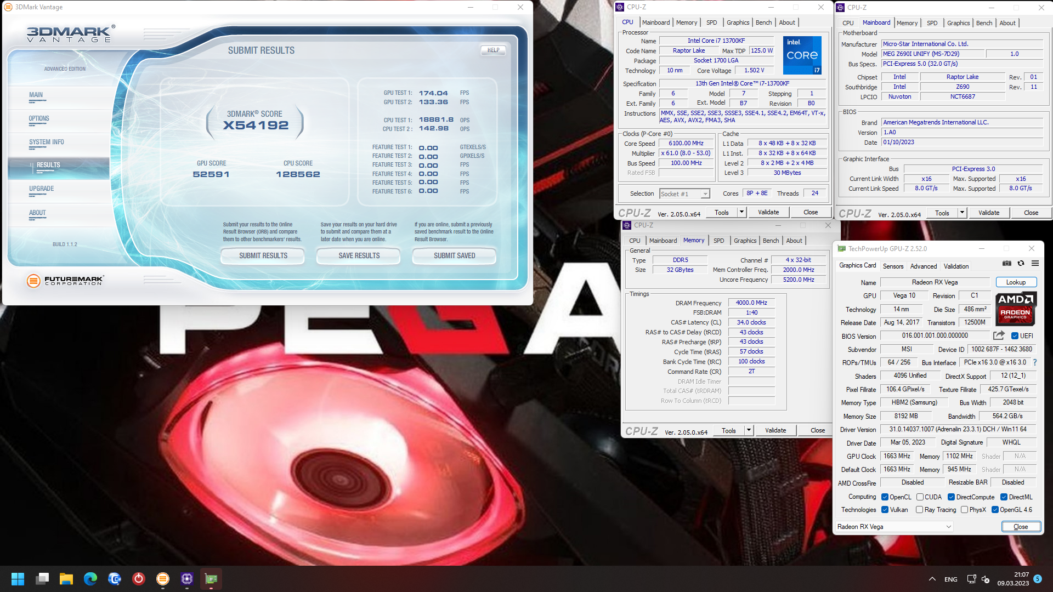Click the 3DMark Vantage title bar icon
The height and width of the screenshot is (592, 1053).
pyautogui.click(x=9, y=7)
